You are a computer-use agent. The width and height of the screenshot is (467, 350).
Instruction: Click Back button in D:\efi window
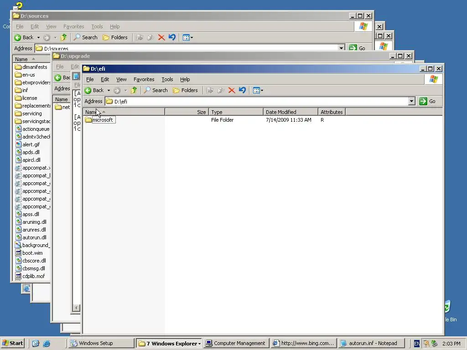click(94, 90)
